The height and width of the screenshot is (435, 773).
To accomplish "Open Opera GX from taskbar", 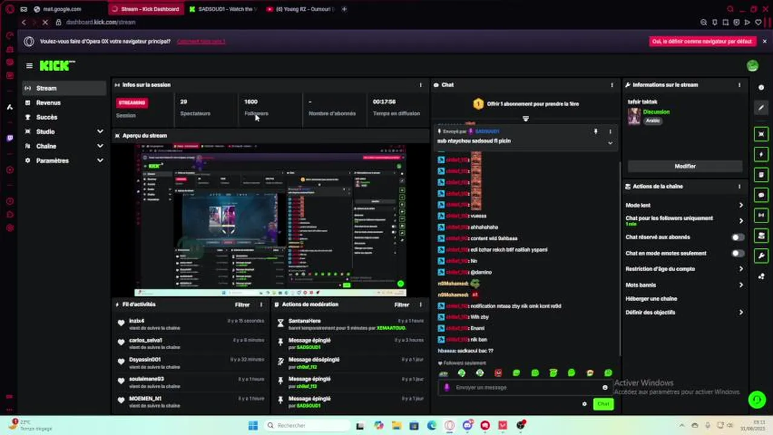I will (449, 425).
